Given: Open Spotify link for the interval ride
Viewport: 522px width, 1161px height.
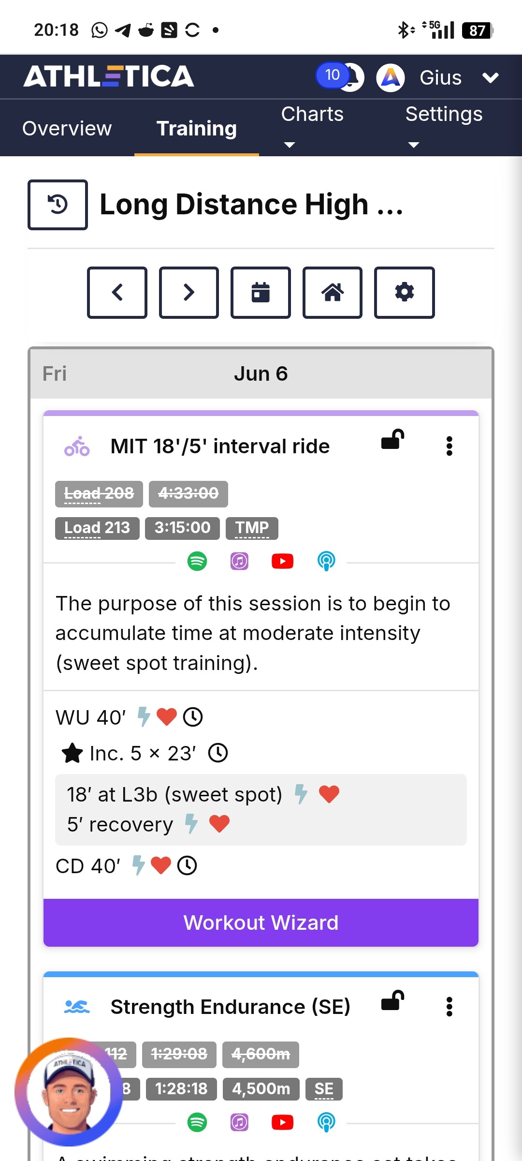Looking at the screenshot, I should 197,561.
